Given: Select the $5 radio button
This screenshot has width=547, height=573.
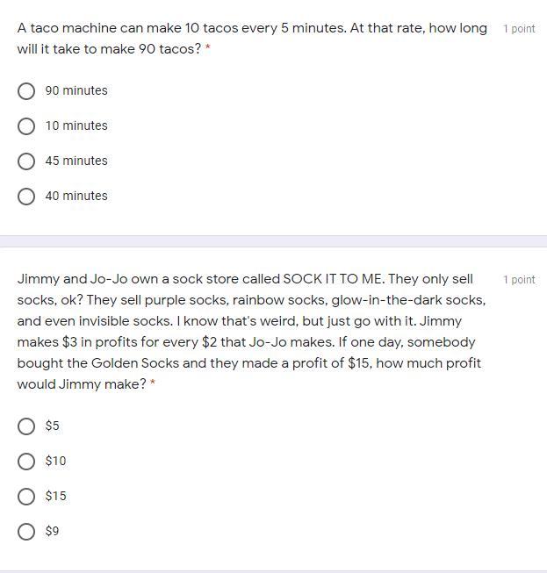Looking at the screenshot, I should [x=26, y=426].
